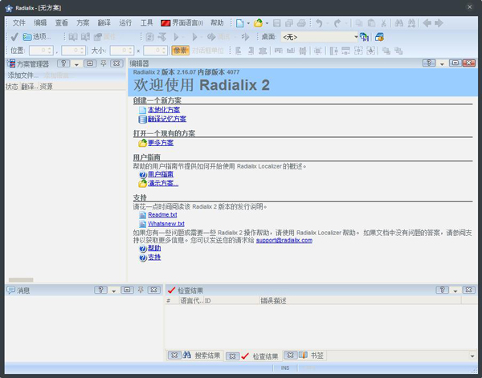Open the 查看 menu
The height and width of the screenshot is (378, 482).
(x=62, y=22)
